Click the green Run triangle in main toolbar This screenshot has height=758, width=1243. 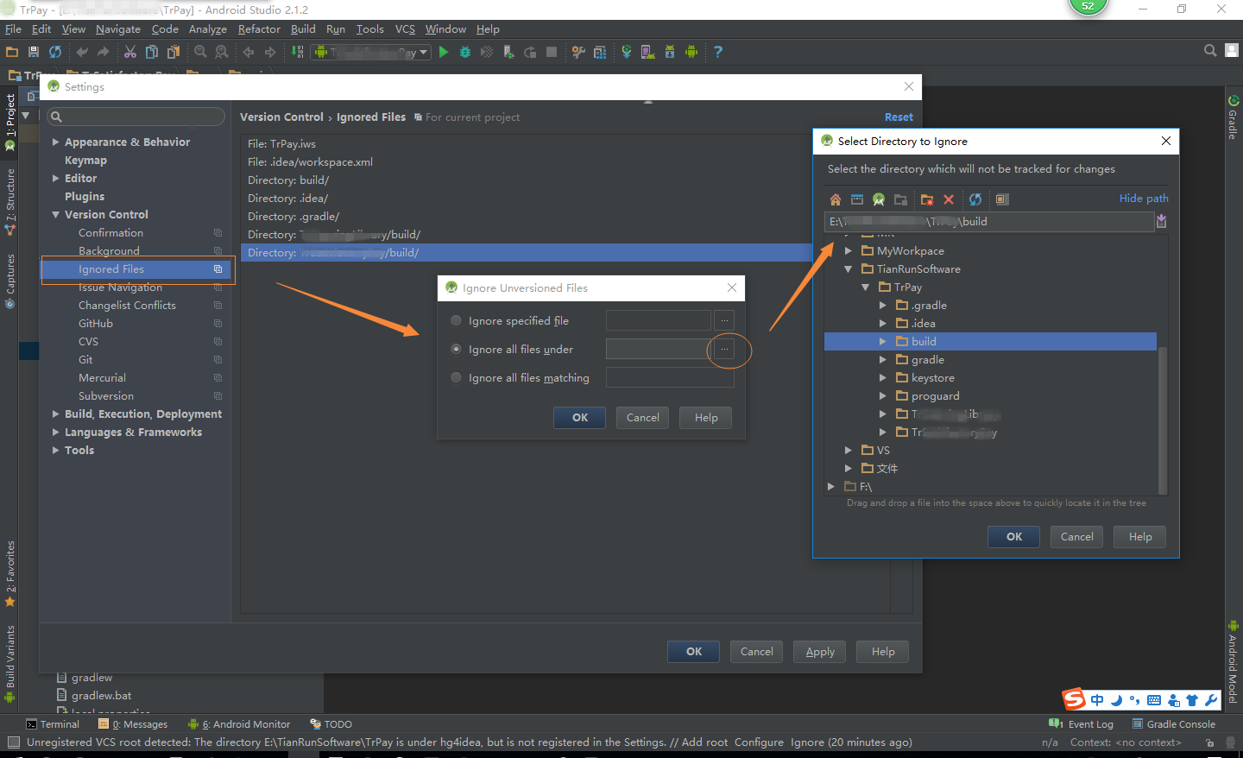click(x=443, y=52)
